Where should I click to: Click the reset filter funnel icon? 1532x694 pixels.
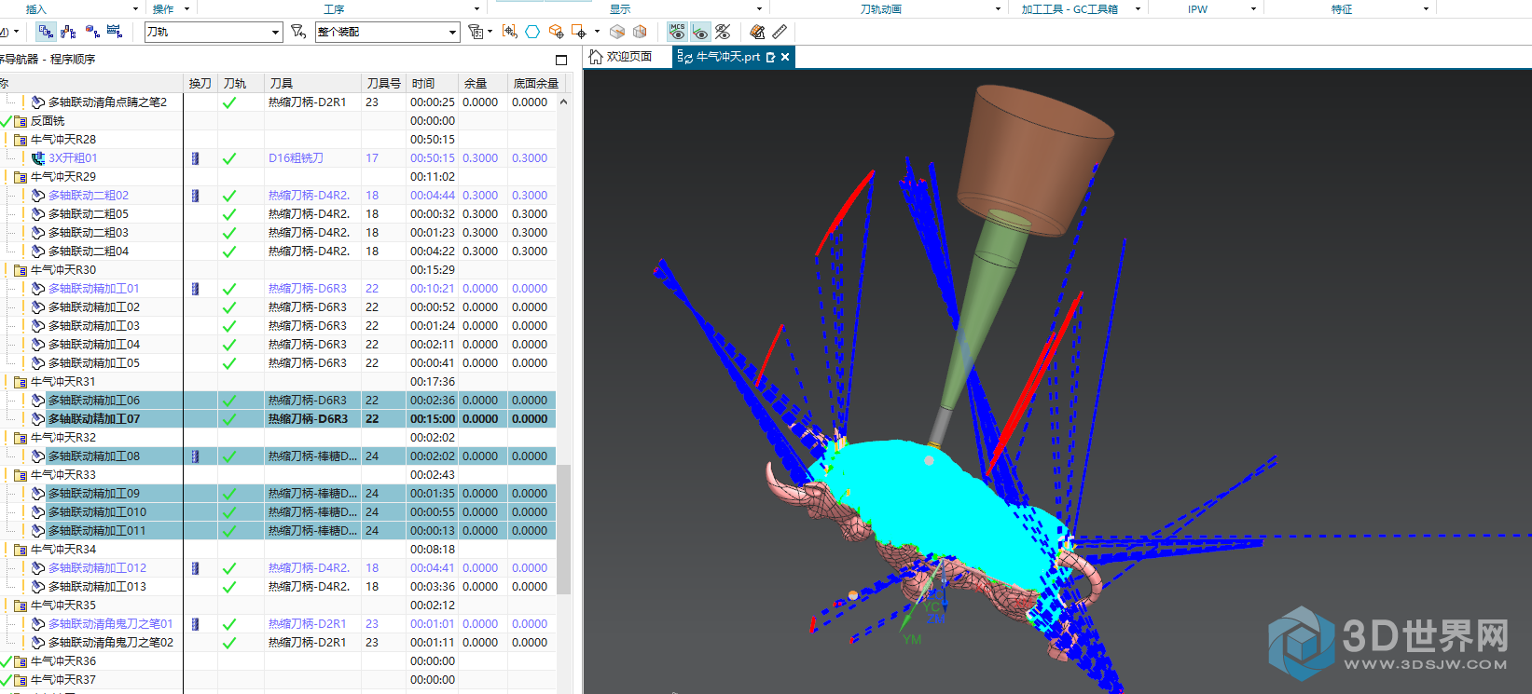click(x=298, y=32)
